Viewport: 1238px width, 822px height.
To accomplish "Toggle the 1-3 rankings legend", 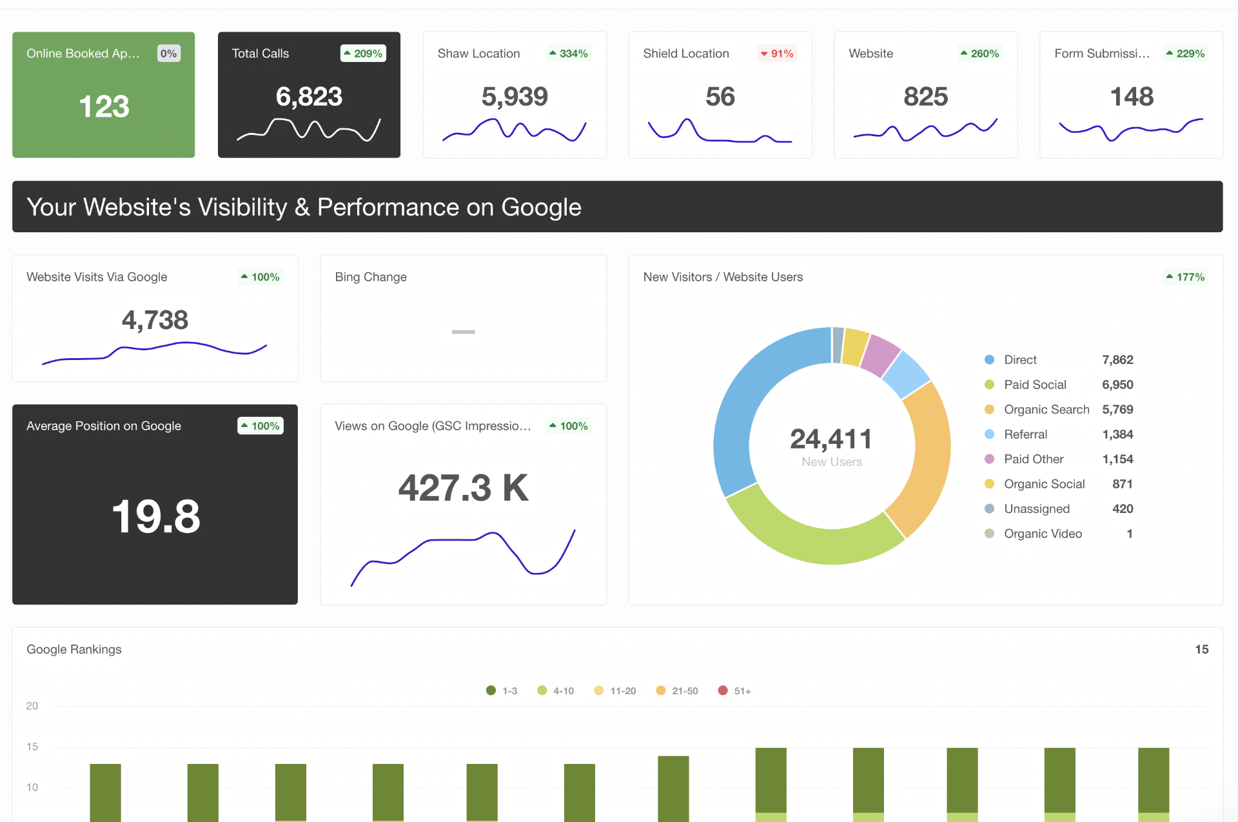I will pos(502,691).
